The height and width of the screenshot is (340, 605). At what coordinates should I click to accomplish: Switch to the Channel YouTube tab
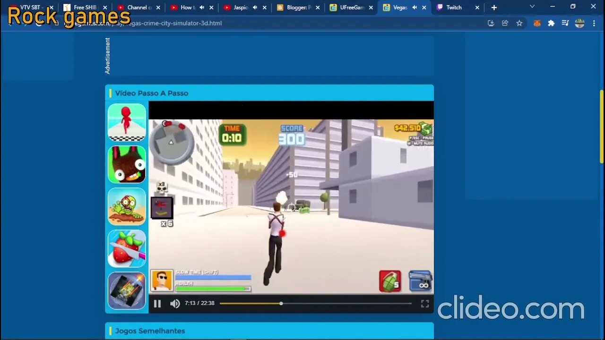(x=138, y=8)
